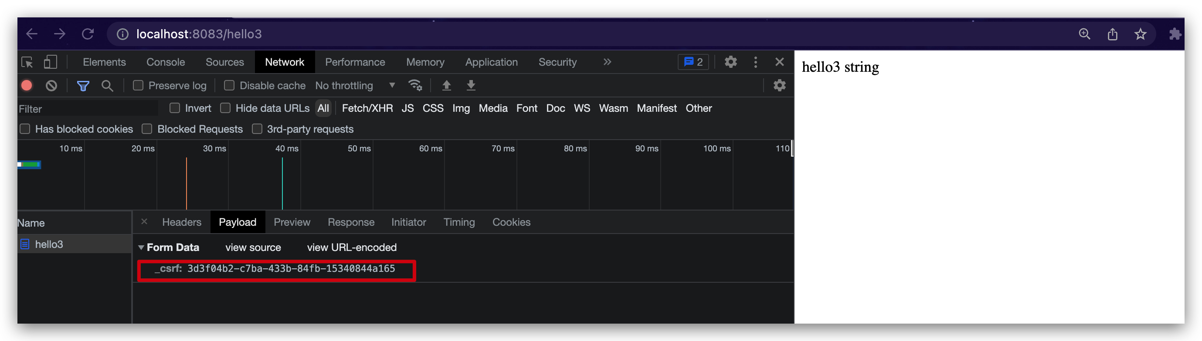The width and height of the screenshot is (1202, 341).
Task: Expand more DevTools tabs chevron
Action: (x=607, y=62)
